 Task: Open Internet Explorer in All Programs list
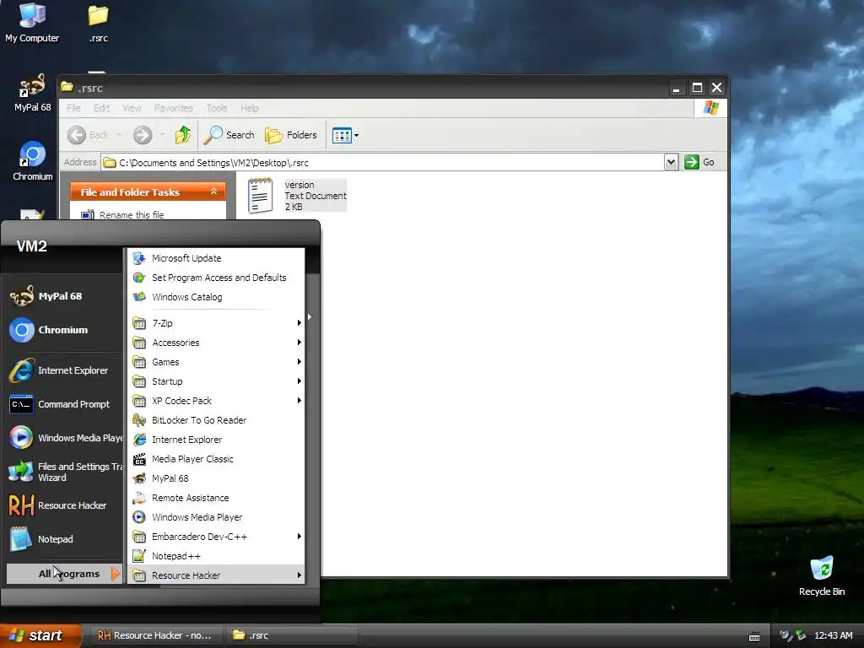point(216,439)
